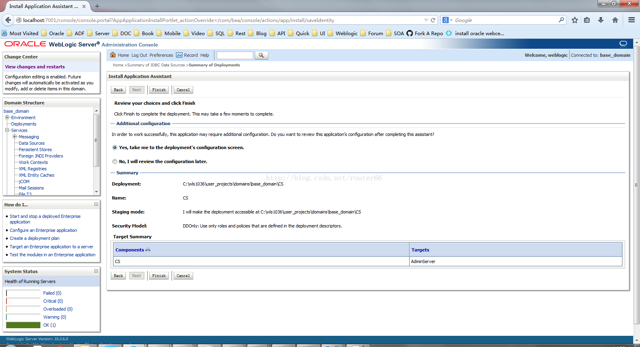Open new tab with plus button
The height and width of the screenshot is (347, 640).
coord(97,6)
